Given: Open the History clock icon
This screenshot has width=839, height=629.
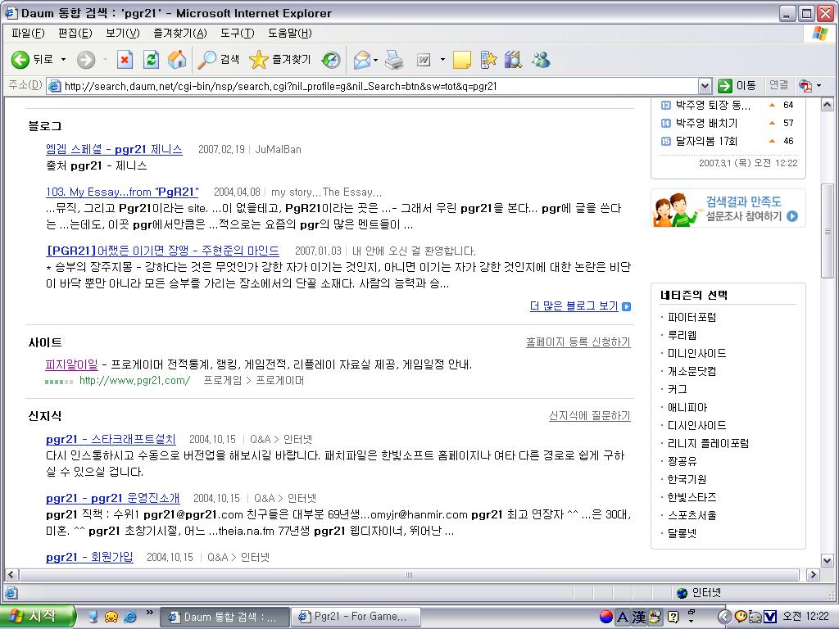Looking at the screenshot, I should coord(331,59).
